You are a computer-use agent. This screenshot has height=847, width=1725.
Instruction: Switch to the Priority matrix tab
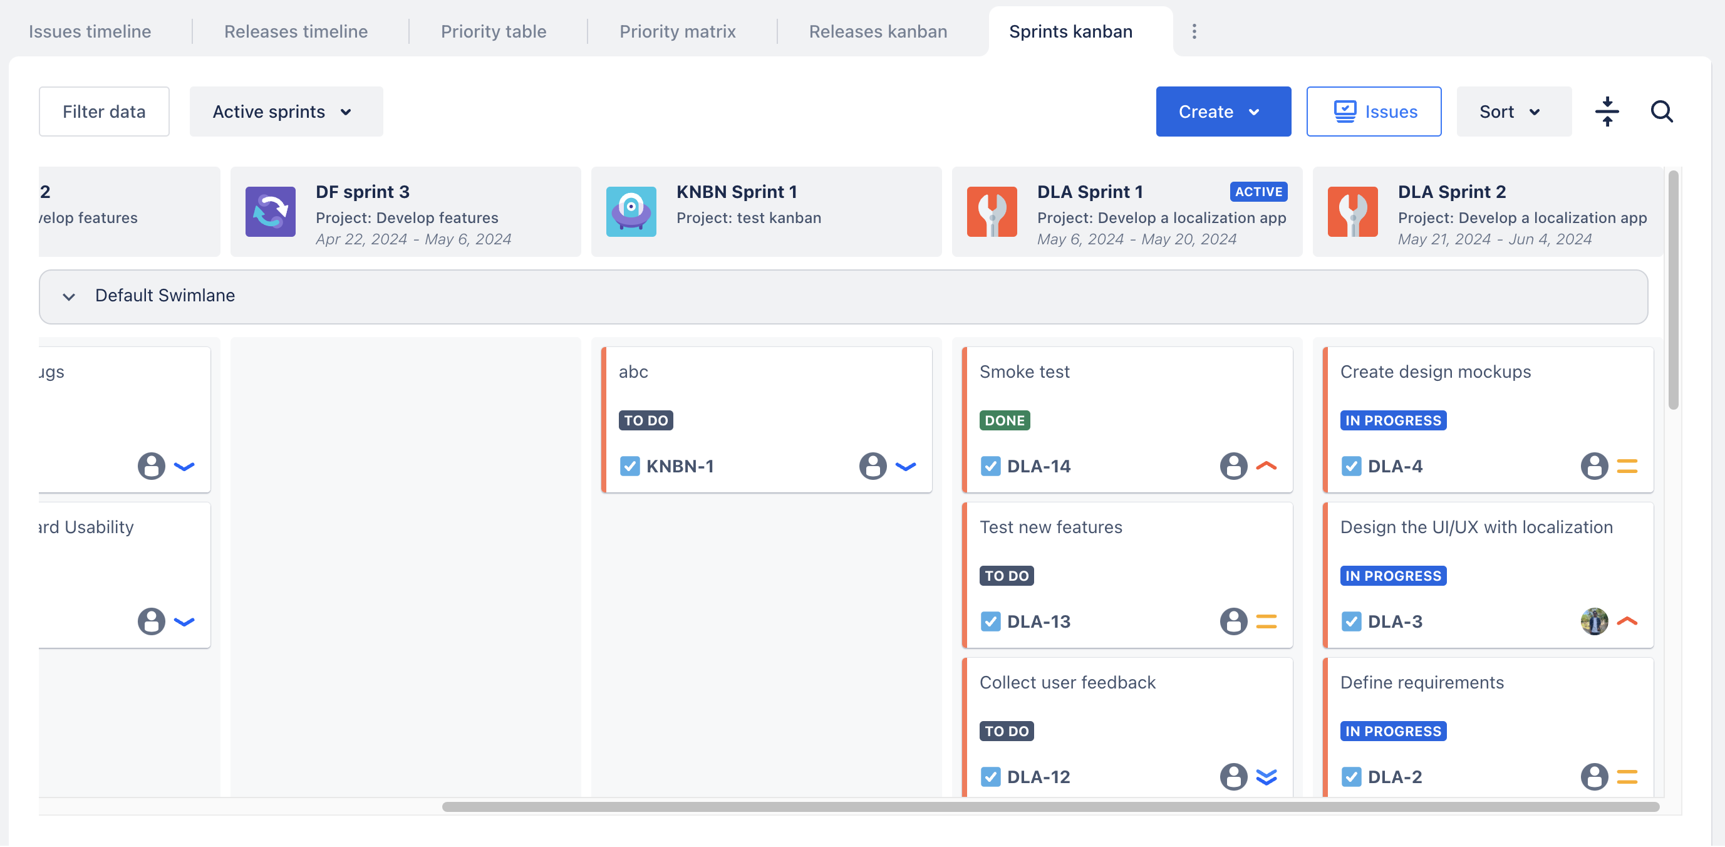677,31
